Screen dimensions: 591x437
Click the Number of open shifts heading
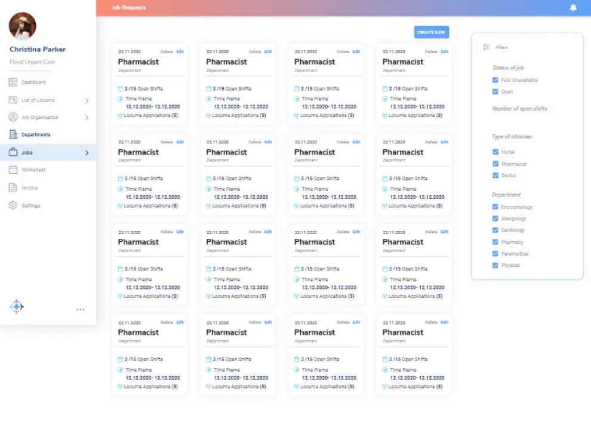coord(519,109)
